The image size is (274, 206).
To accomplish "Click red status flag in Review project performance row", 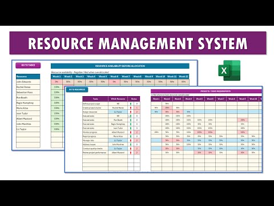I will pyautogui.click(x=131, y=153).
